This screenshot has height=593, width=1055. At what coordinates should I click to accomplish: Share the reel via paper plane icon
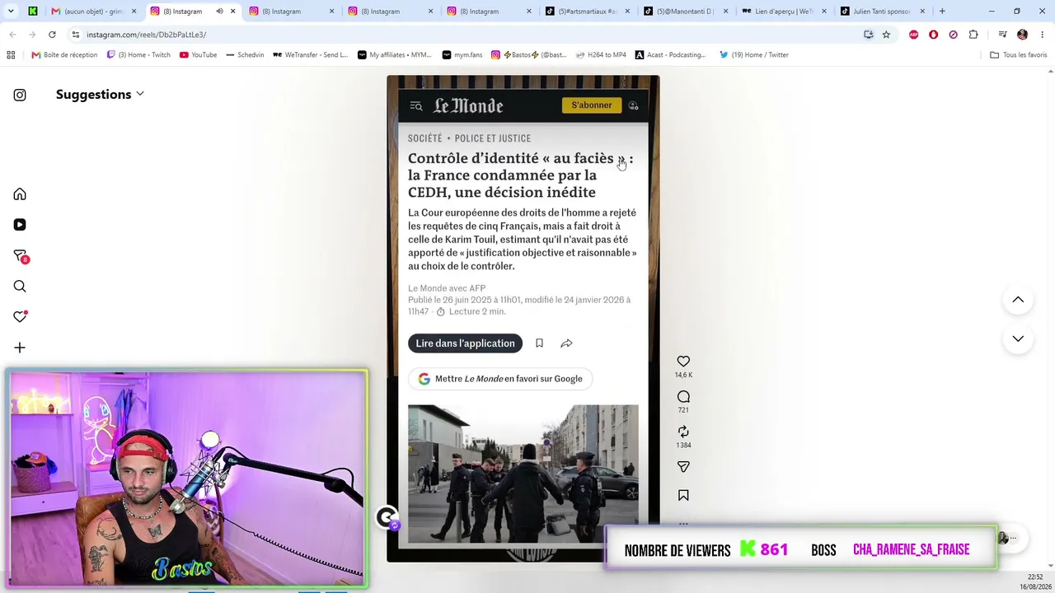click(x=683, y=467)
